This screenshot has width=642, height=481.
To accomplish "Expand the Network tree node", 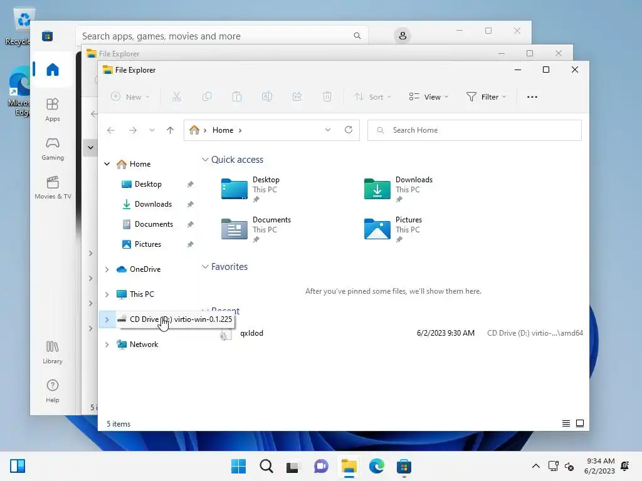I will 107,344.
